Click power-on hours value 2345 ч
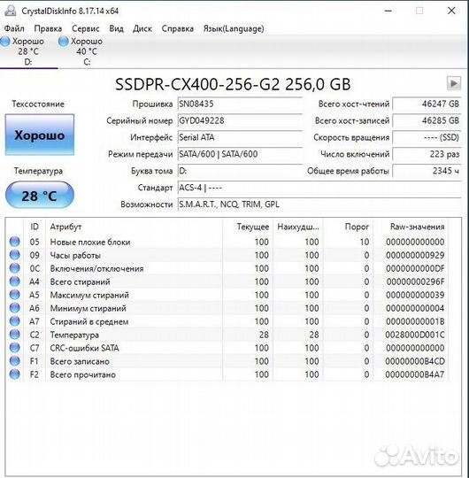This screenshot has height=478, width=469. tap(427, 171)
